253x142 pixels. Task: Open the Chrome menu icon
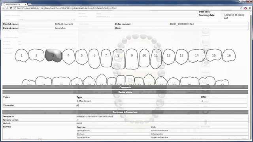(249, 8)
